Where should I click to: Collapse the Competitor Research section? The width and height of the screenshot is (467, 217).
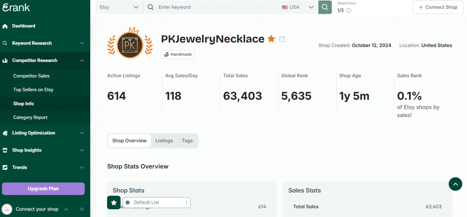tap(45, 61)
